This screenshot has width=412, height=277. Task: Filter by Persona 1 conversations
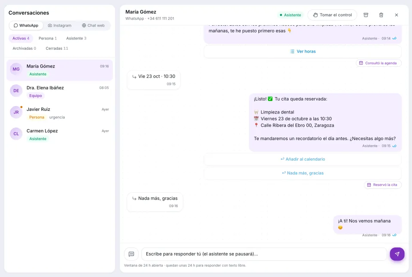pos(48,38)
